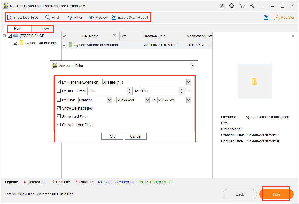Switch to the Type tab

pos(45,29)
